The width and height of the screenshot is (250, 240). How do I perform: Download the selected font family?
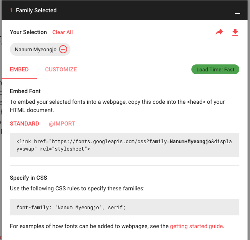coord(235,32)
